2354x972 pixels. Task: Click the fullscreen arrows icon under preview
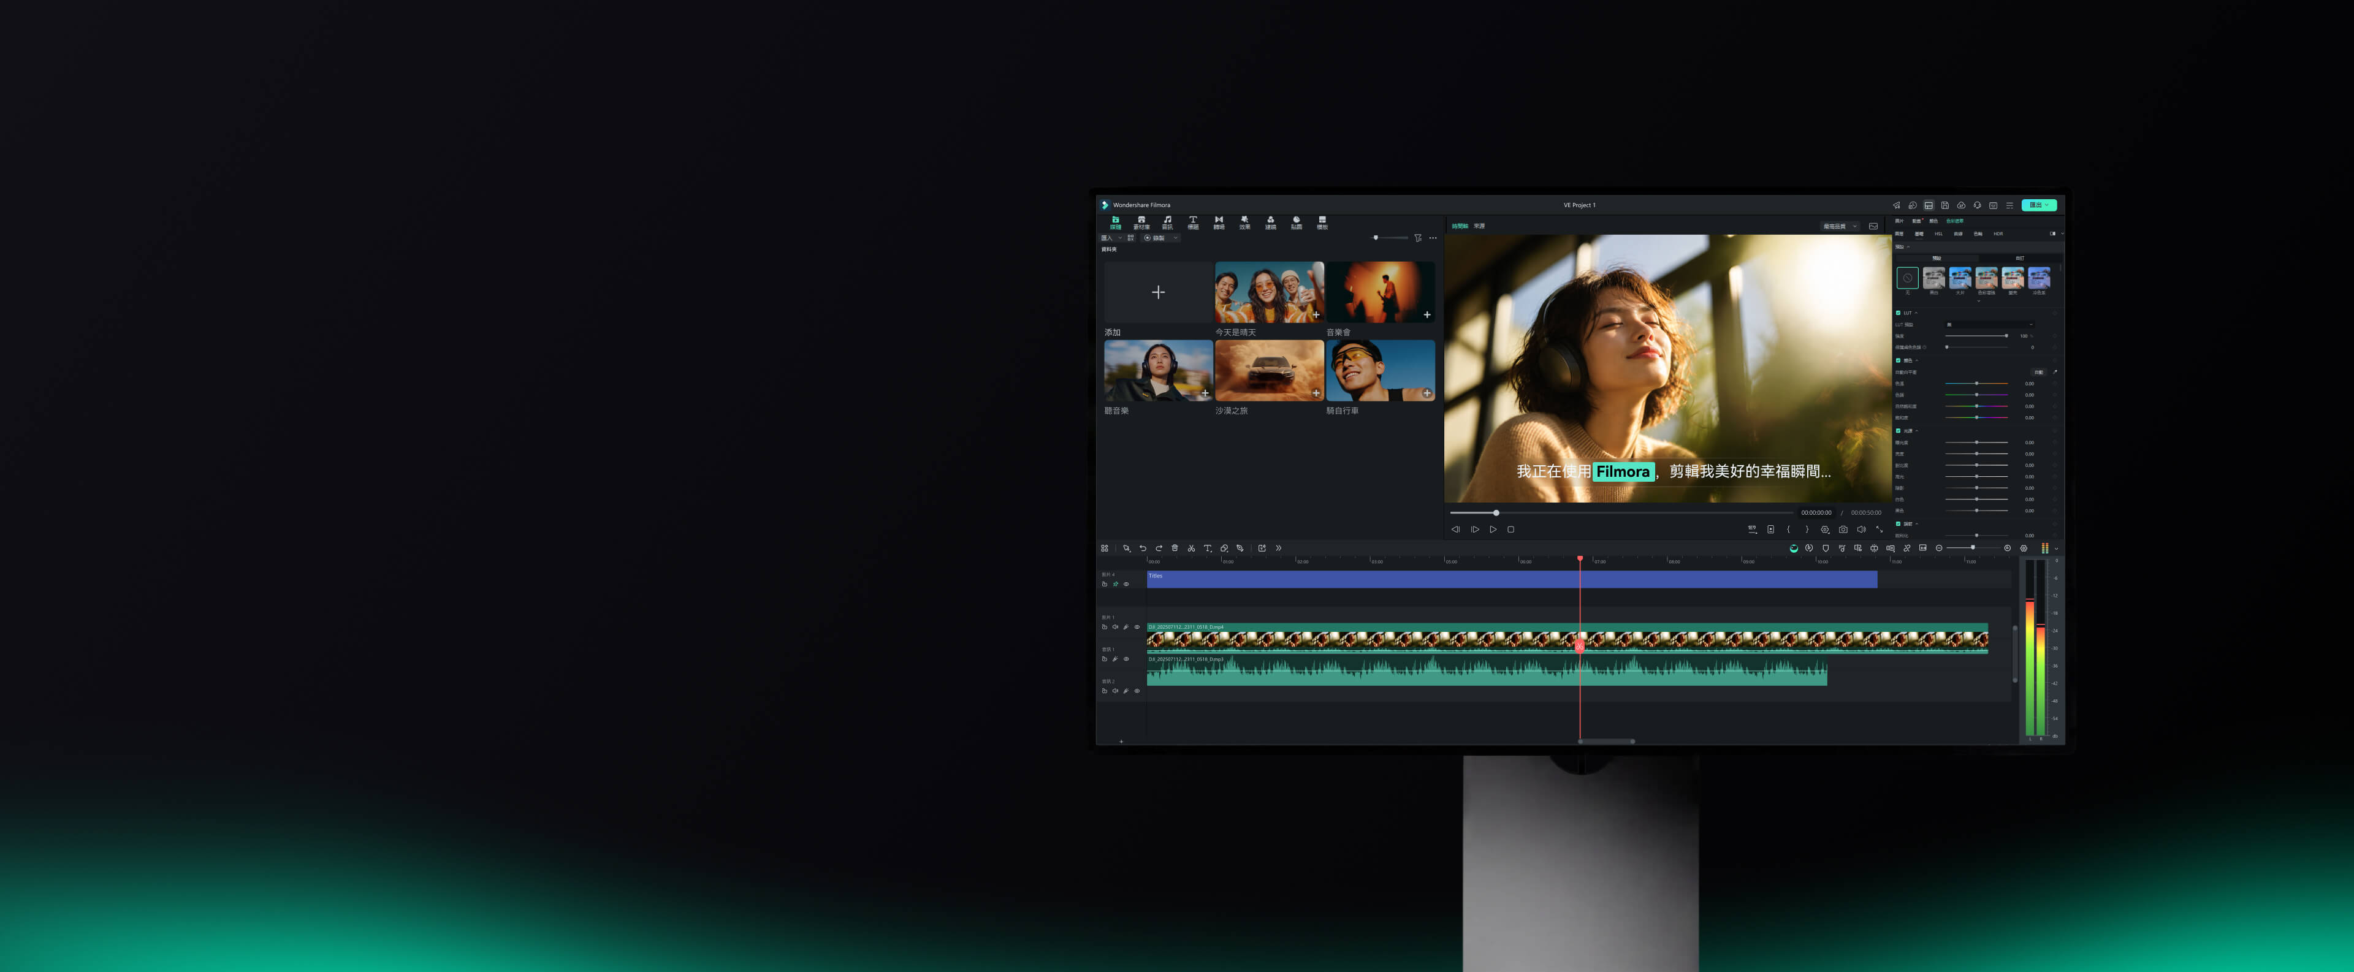click(x=1880, y=529)
